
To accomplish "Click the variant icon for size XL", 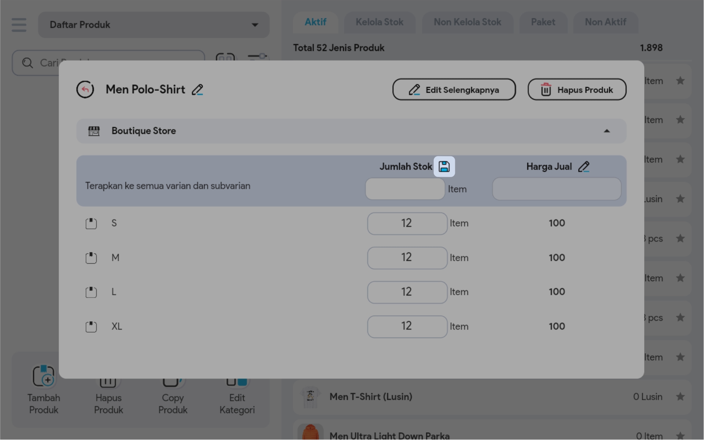I will (91, 327).
